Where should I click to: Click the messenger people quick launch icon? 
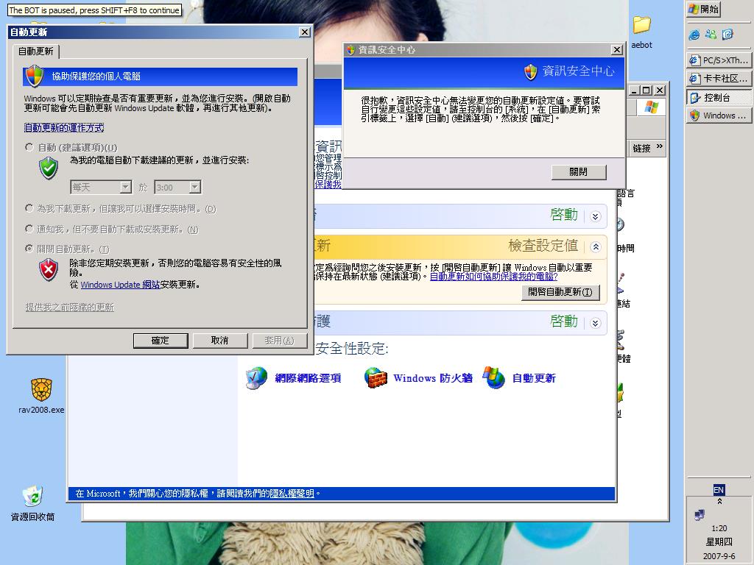pyautogui.click(x=711, y=35)
